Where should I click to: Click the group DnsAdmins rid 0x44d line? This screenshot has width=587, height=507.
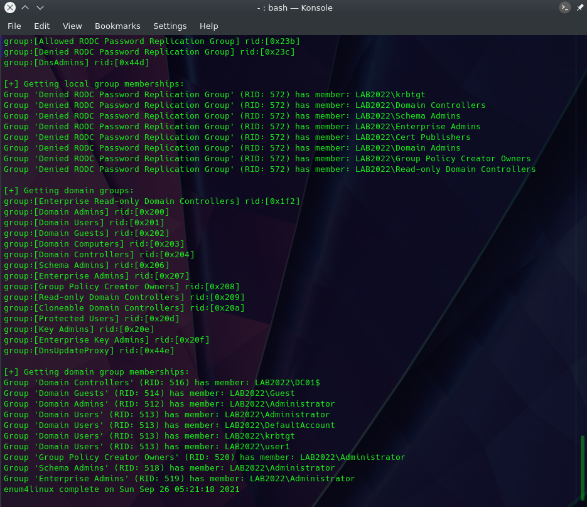point(77,63)
